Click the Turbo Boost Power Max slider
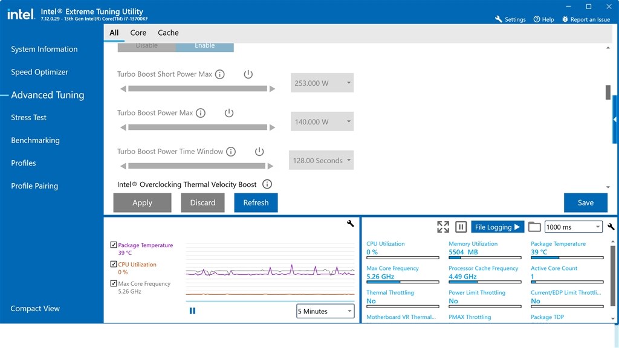Screen dimensions: 619x348 198,127
